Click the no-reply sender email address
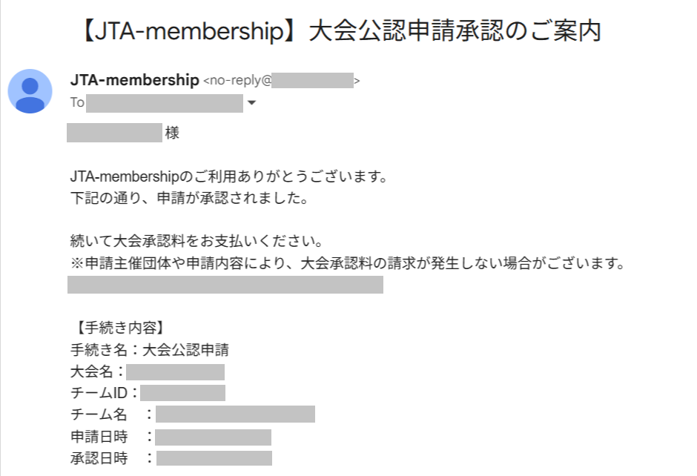697x476 pixels. pos(282,81)
